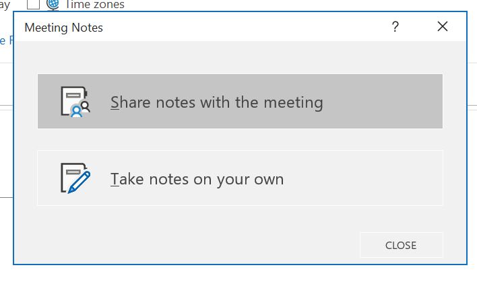This screenshot has height=282, width=477.
Task: Click the shared notebook icon with person
Action: tap(75, 102)
